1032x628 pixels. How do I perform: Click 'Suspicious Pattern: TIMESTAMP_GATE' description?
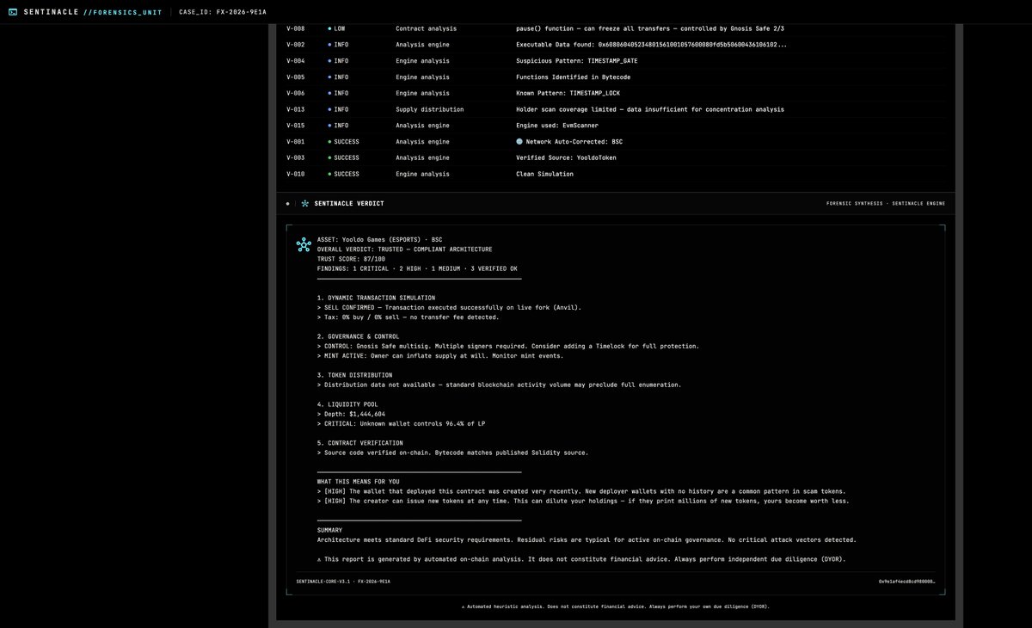[x=577, y=61]
